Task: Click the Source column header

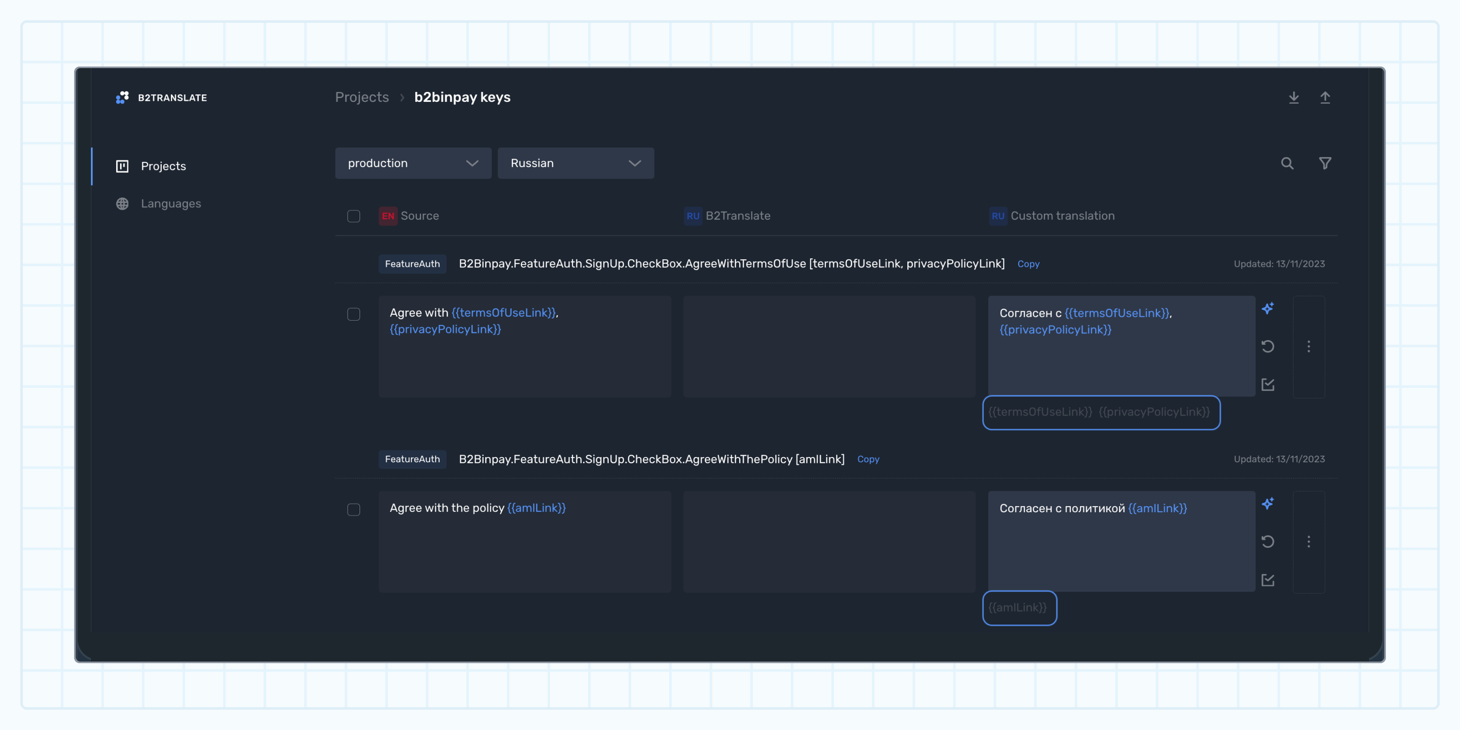Action: 419,216
